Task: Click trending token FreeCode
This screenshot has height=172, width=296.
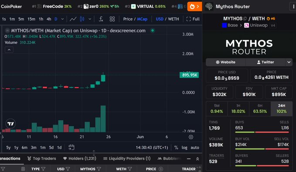Action: (52, 7)
